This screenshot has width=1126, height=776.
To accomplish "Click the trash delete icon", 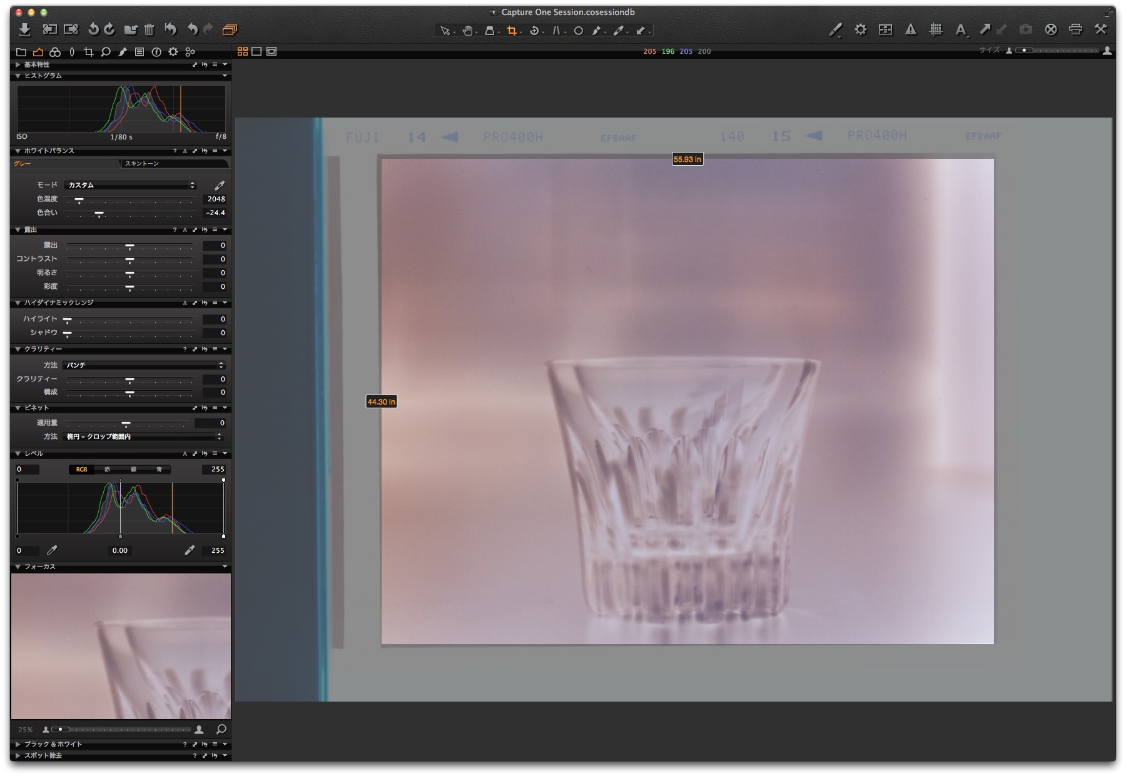I will (149, 29).
